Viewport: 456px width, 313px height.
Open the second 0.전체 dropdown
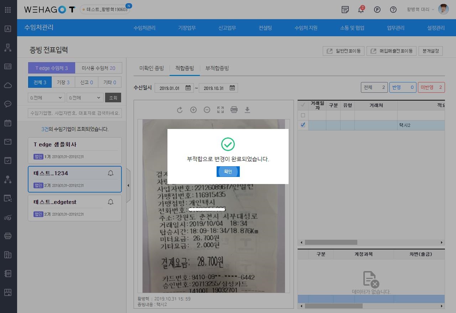tap(85, 98)
